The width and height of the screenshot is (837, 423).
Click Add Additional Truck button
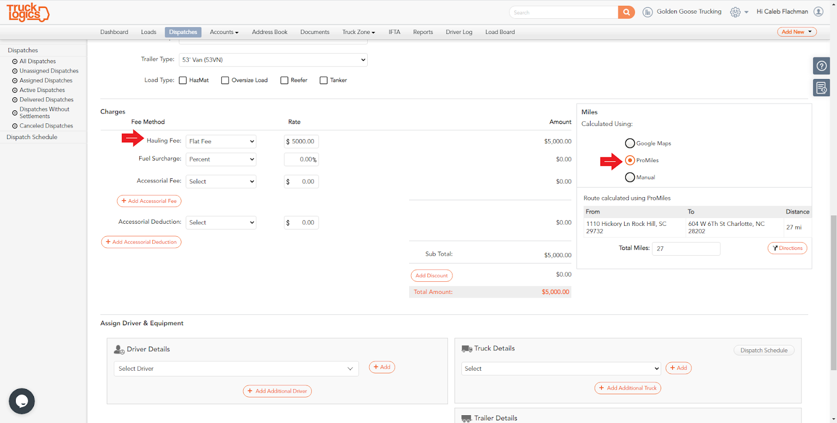tap(628, 388)
